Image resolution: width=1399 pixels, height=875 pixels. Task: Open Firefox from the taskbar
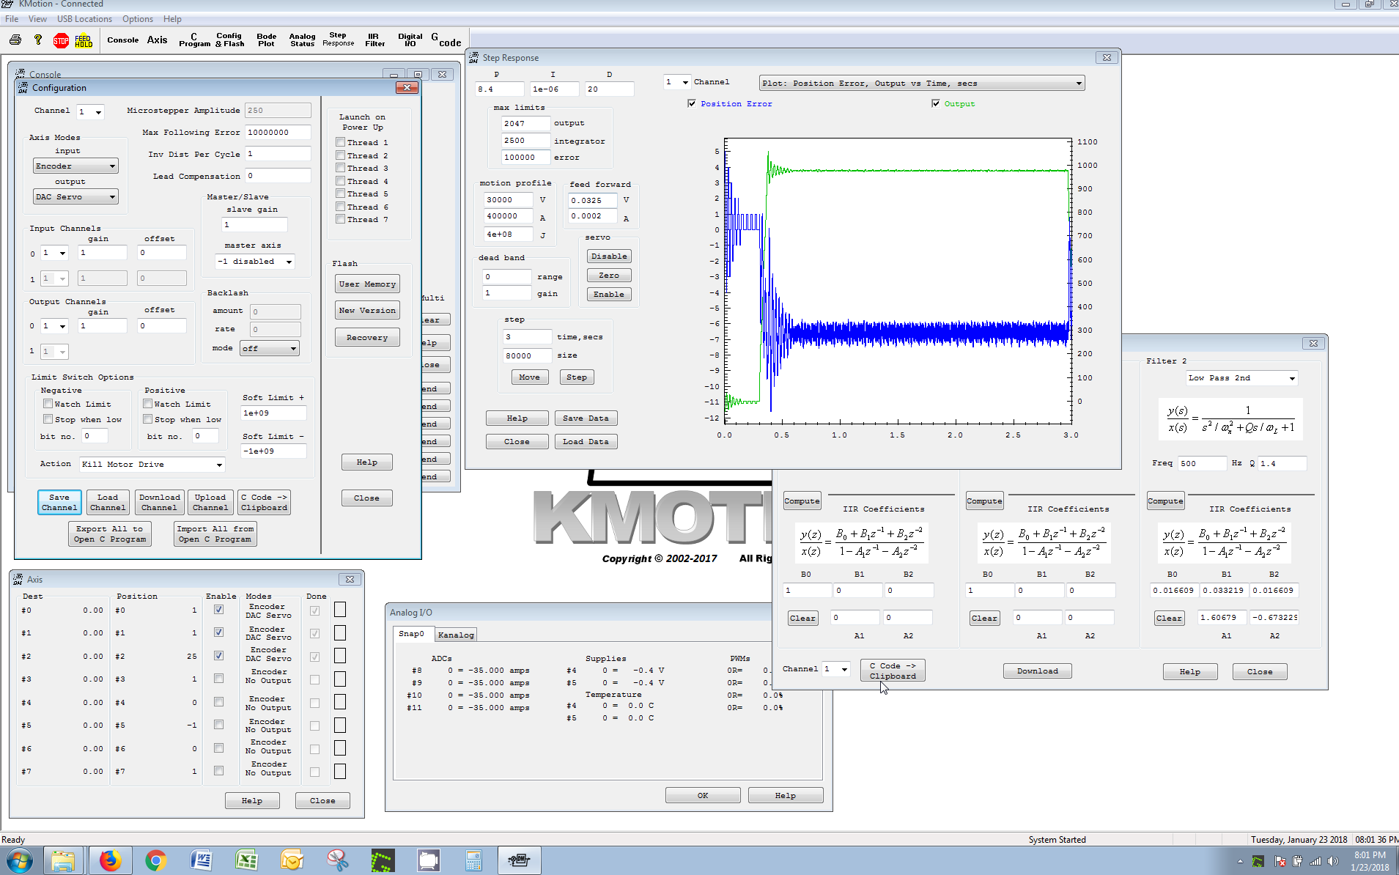tap(110, 860)
